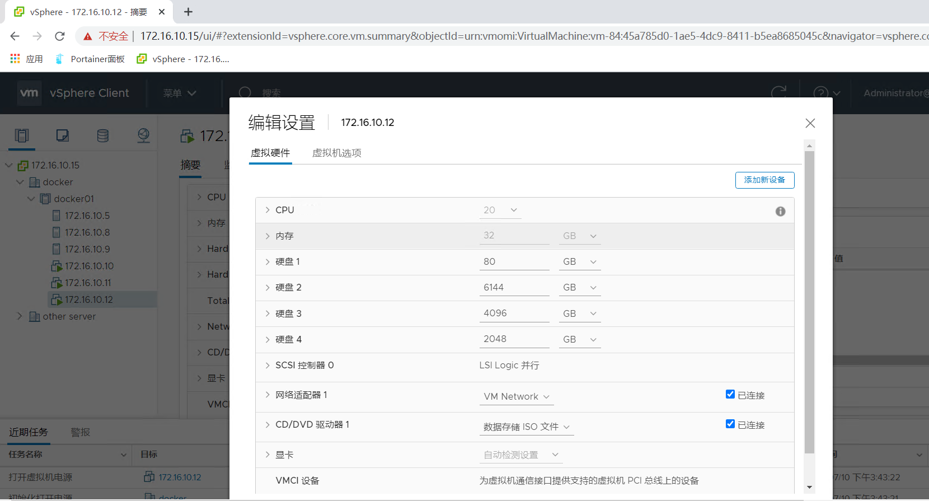Open the datastore ISO file dropdown

point(527,427)
